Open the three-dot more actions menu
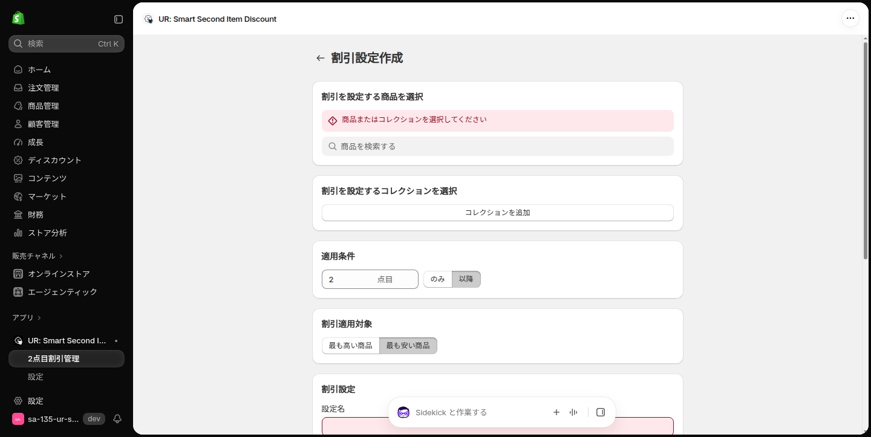This screenshot has height=437, width=871. click(x=850, y=18)
